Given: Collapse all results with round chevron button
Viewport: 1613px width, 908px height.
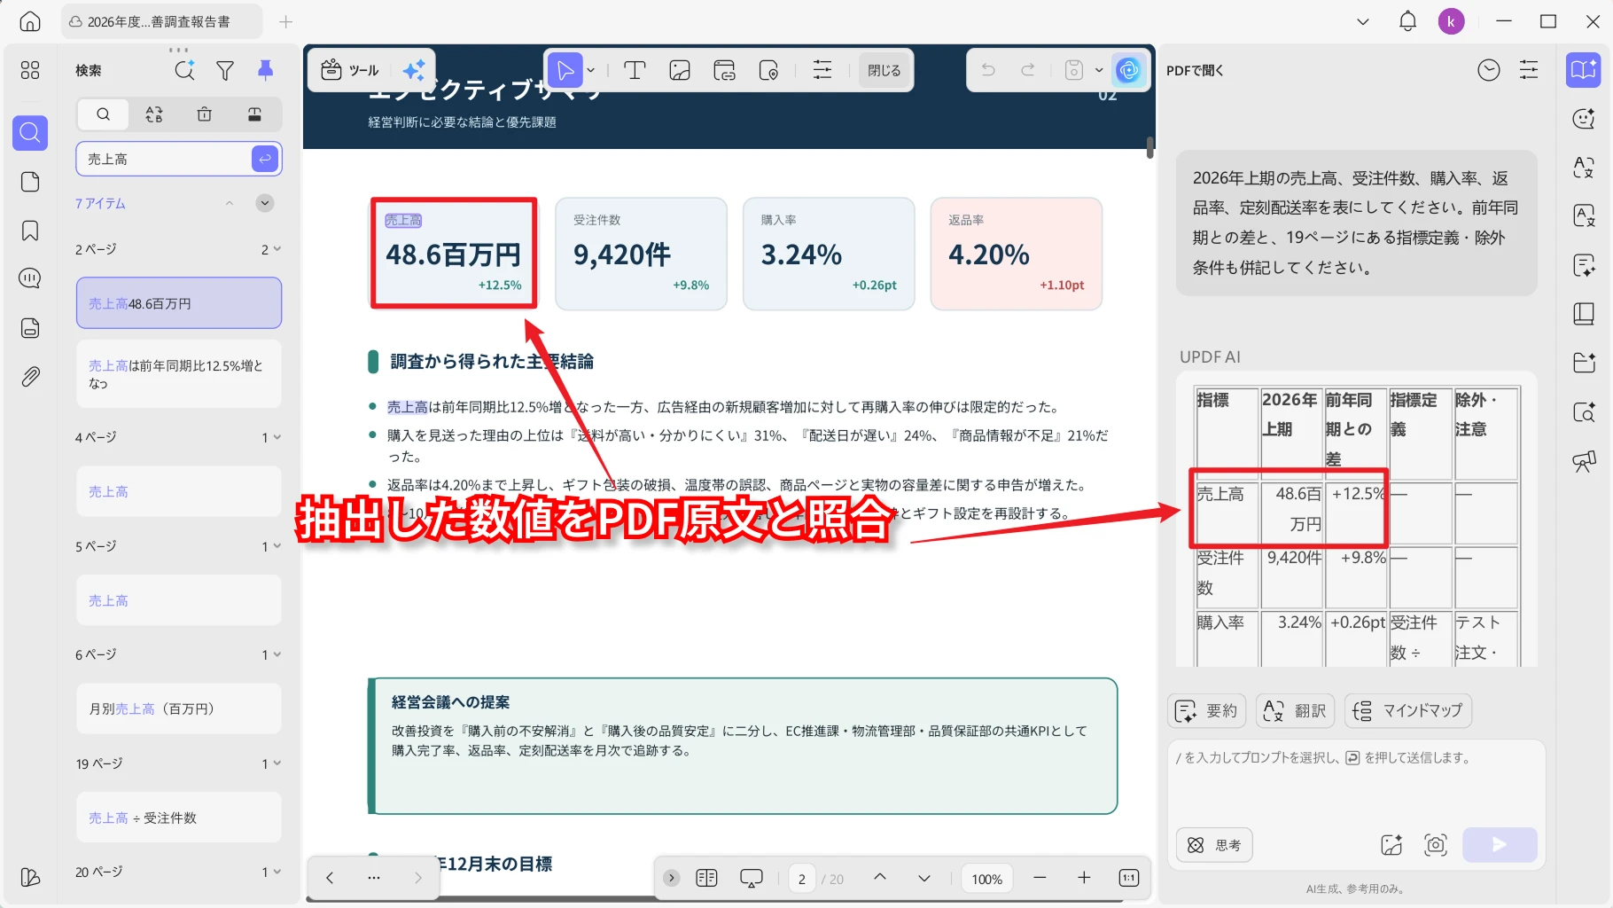Looking at the screenshot, I should tap(265, 203).
